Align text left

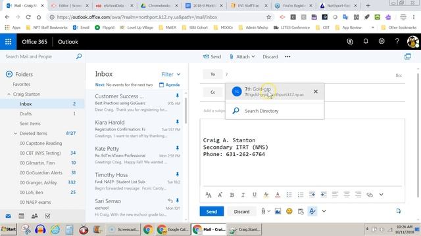click(335, 195)
